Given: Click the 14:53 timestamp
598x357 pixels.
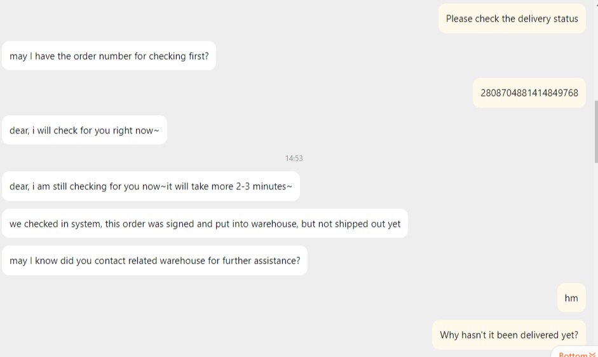Looking at the screenshot, I should click(x=294, y=158).
